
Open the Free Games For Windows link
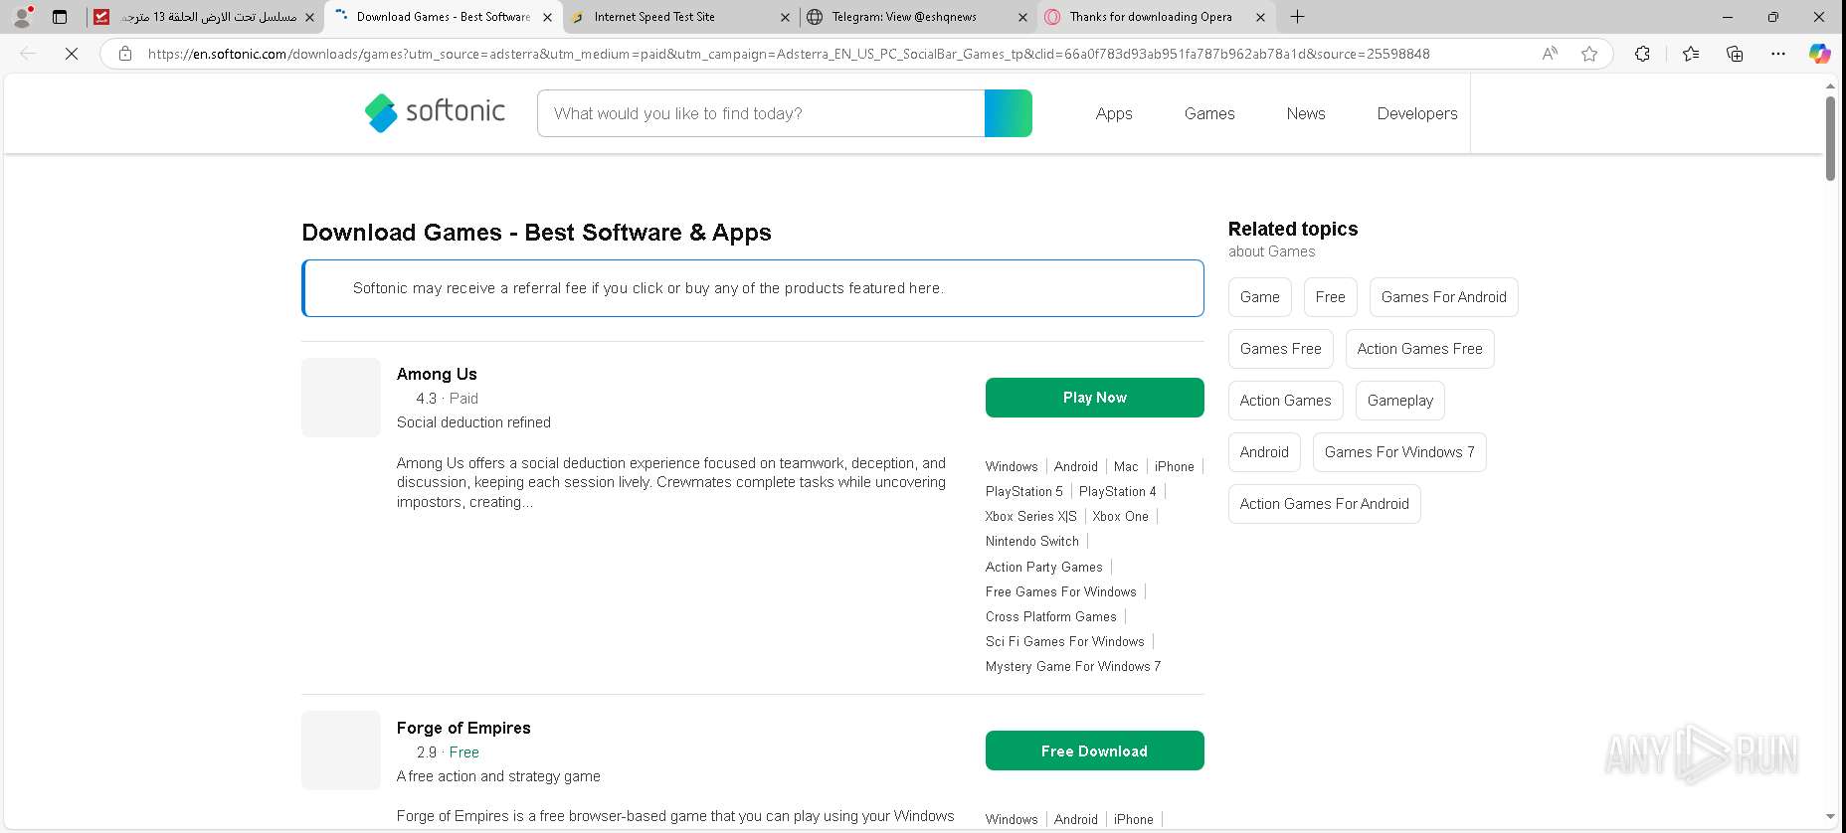click(1061, 591)
